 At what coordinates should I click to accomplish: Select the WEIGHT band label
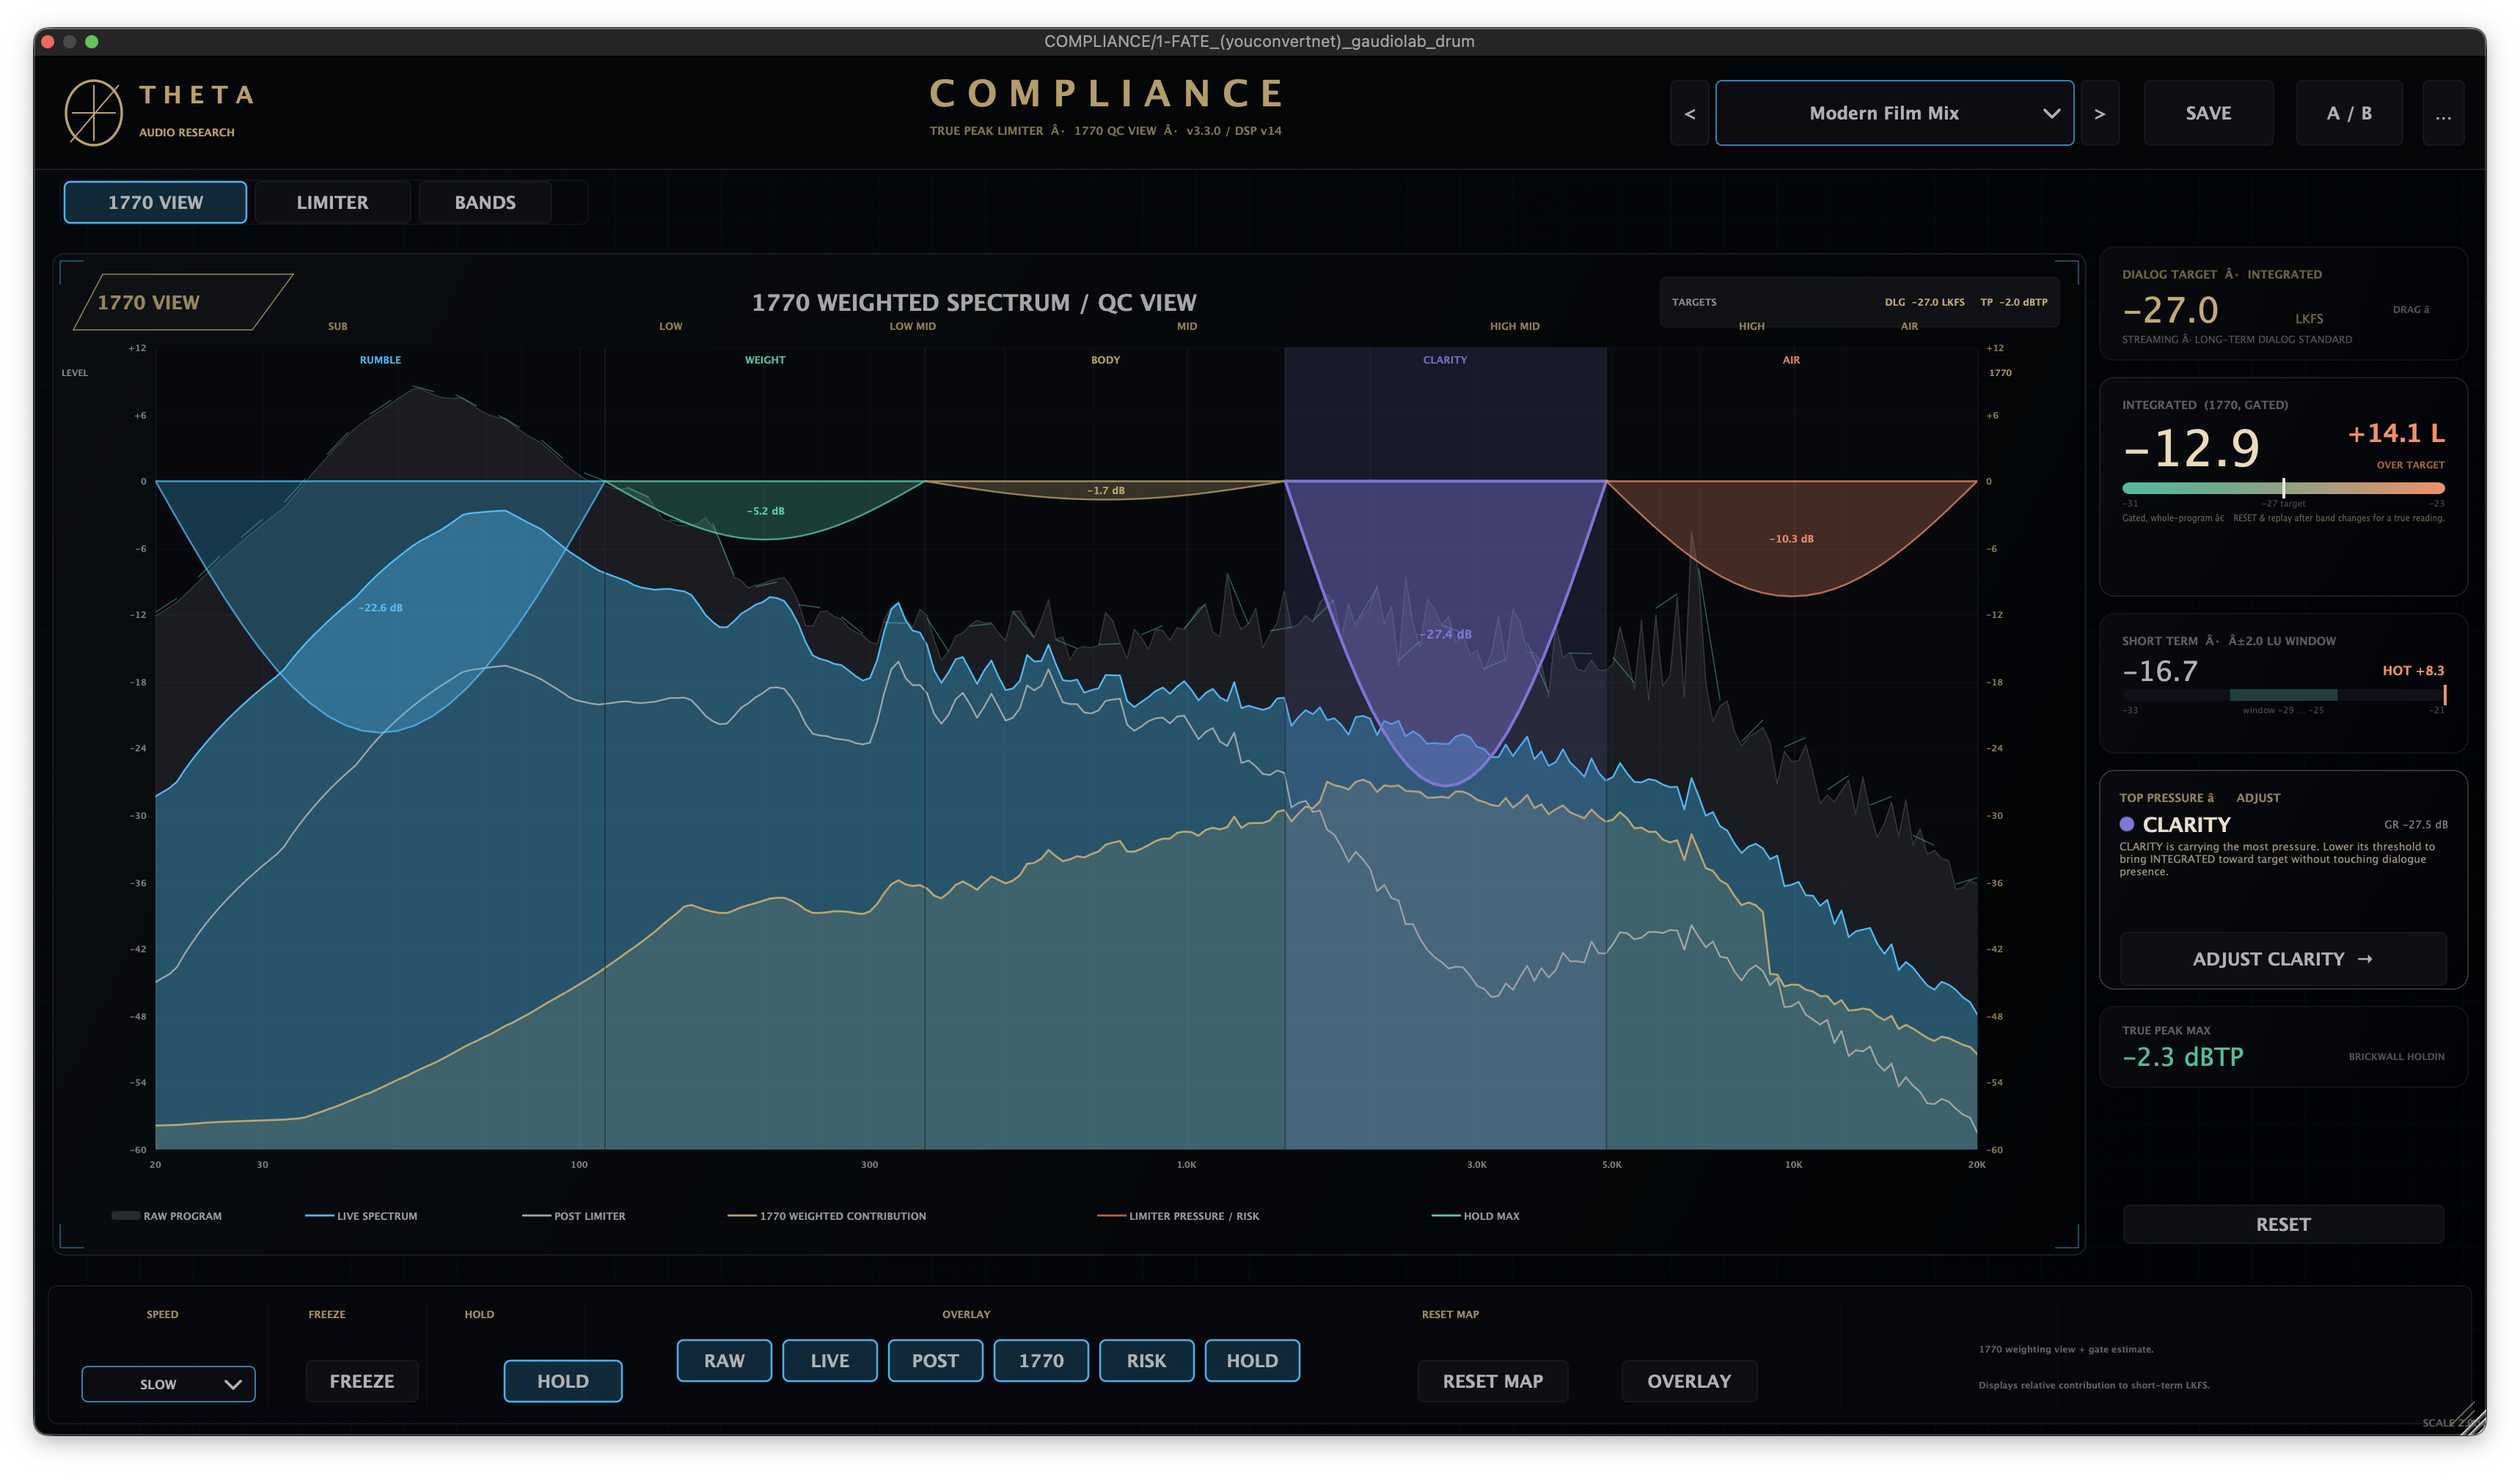pyautogui.click(x=765, y=360)
